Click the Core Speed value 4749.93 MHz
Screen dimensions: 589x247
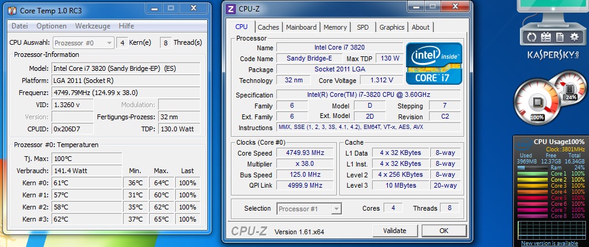tap(305, 153)
